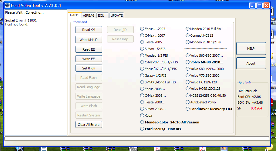Choose the Galaxy 1/2 FIS option

153,75
